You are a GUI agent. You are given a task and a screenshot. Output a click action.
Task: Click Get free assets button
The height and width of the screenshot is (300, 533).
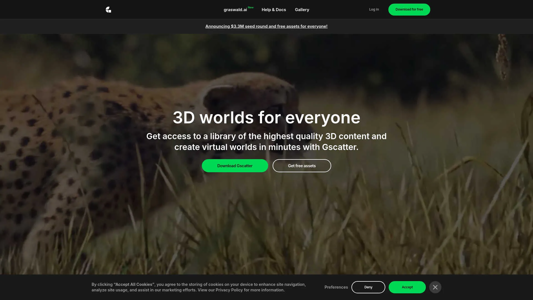(301, 166)
